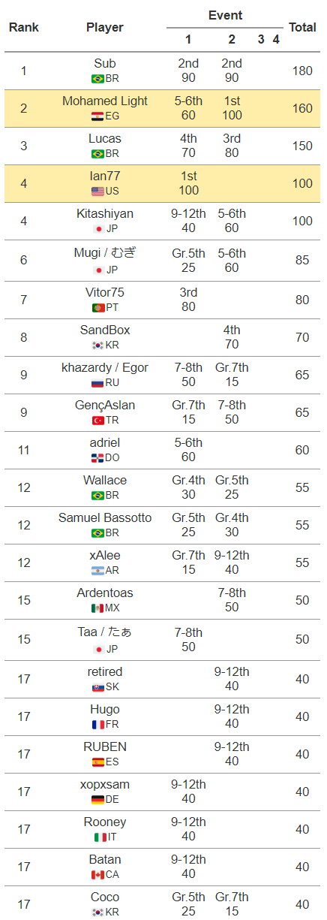Viewport: 327px width, 920px height.
Task: Click the Egypt flag under Mohamed Light
Action: coord(97,116)
